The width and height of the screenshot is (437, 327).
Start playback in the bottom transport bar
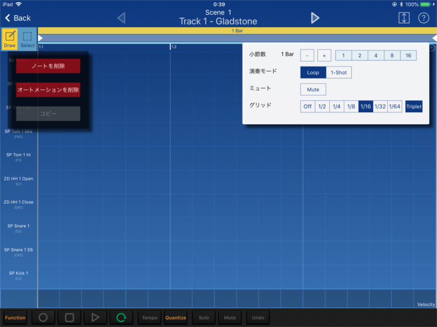point(95,318)
